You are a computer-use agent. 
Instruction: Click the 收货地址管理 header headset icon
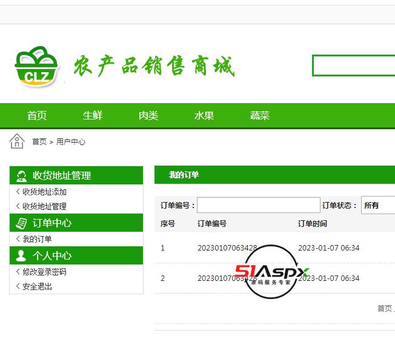[21, 176]
